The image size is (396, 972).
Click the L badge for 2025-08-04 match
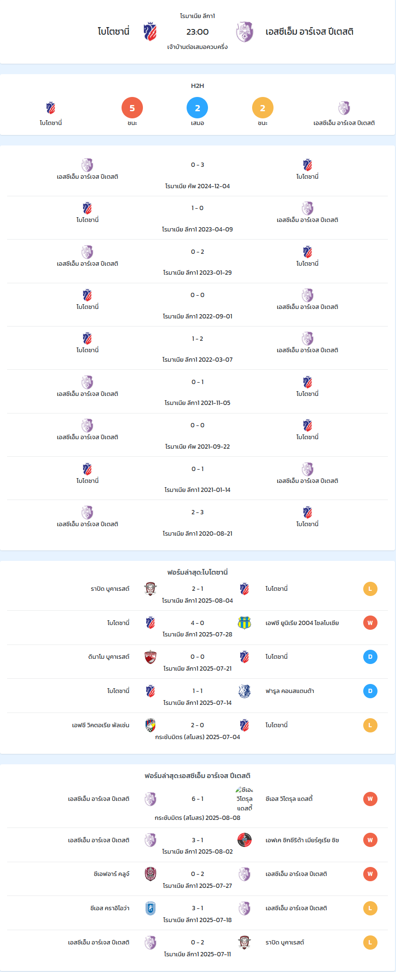pyautogui.click(x=370, y=589)
